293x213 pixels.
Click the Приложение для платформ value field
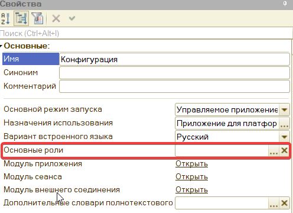pos(227,124)
